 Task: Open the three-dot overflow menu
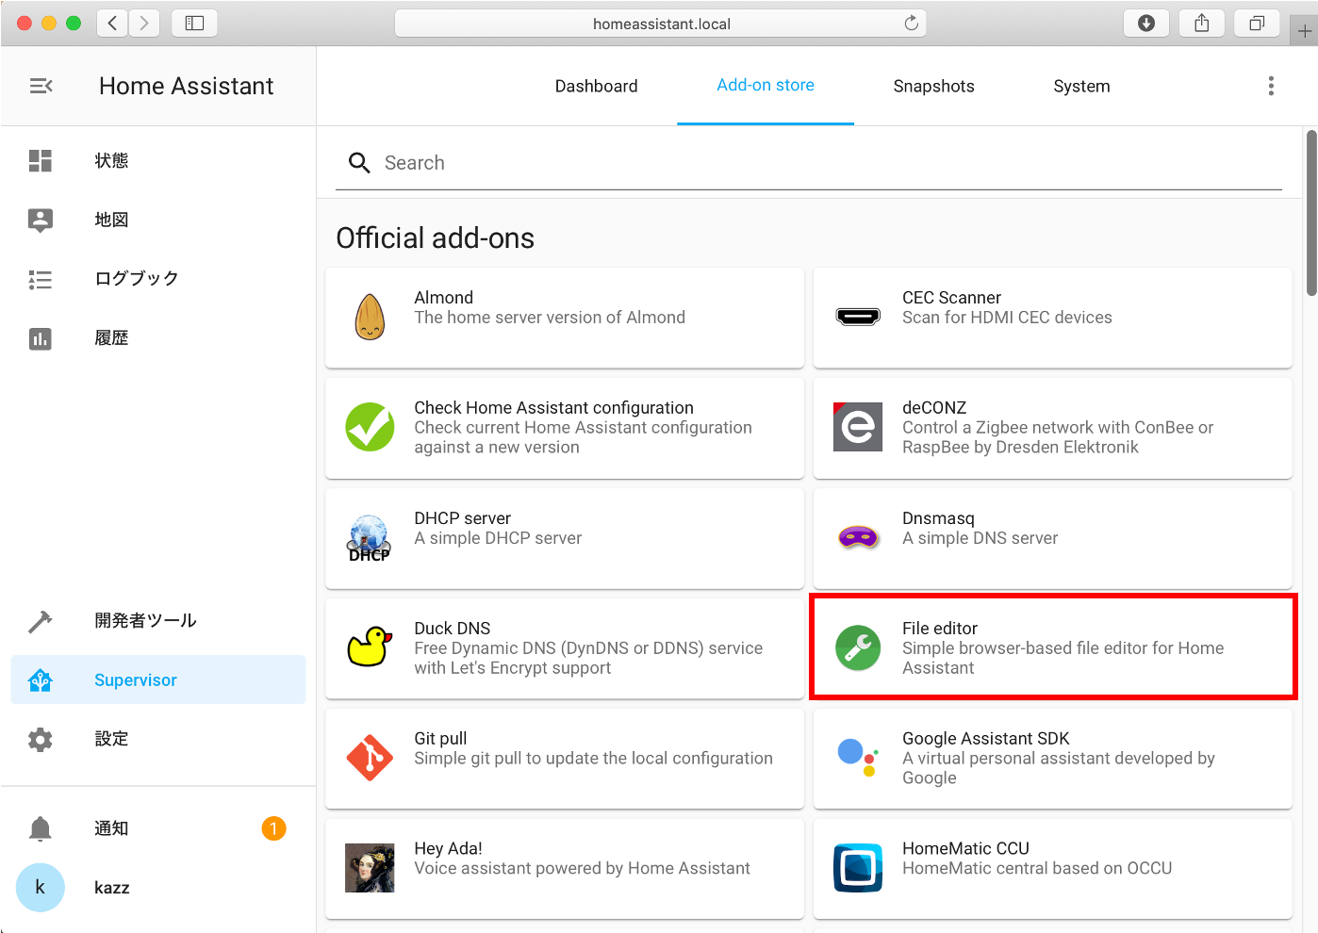click(x=1271, y=86)
